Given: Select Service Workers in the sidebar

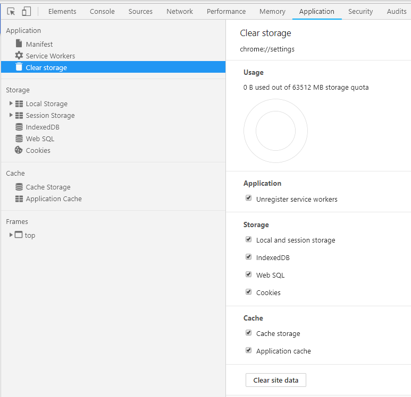Looking at the screenshot, I should coord(51,56).
